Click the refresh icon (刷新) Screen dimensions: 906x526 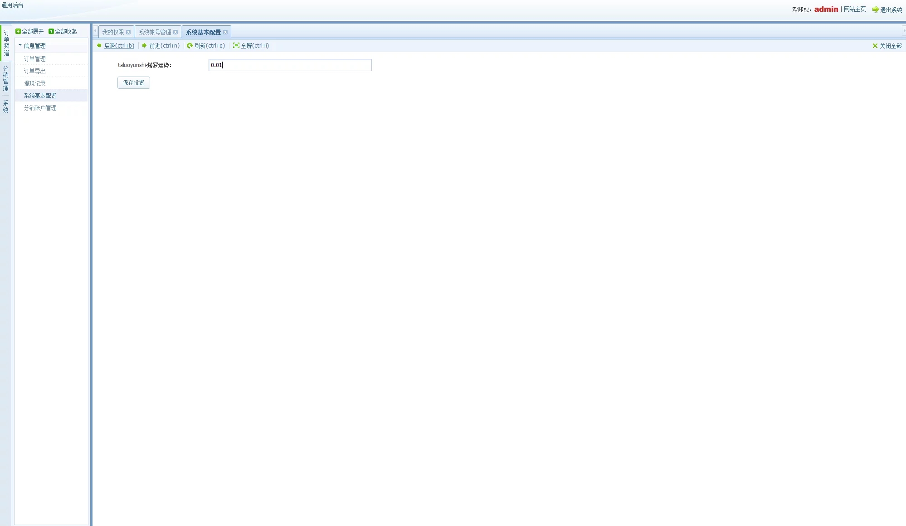(190, 46)
